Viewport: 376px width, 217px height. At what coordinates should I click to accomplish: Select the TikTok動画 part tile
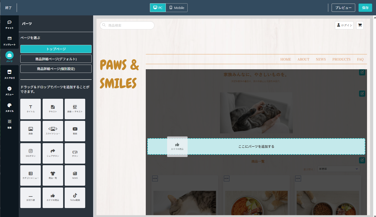point(75,198)
